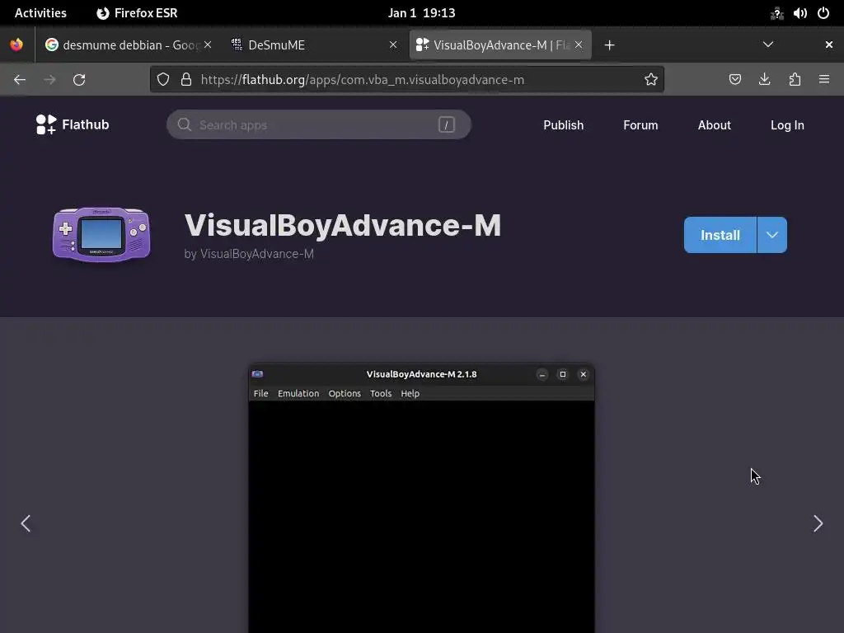
Task: Open the clock and calendar menu
Action: 421,13
